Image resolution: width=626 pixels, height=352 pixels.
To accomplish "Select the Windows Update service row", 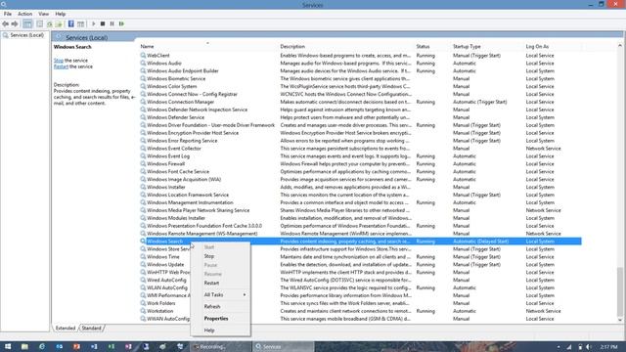I will (361, 264).
